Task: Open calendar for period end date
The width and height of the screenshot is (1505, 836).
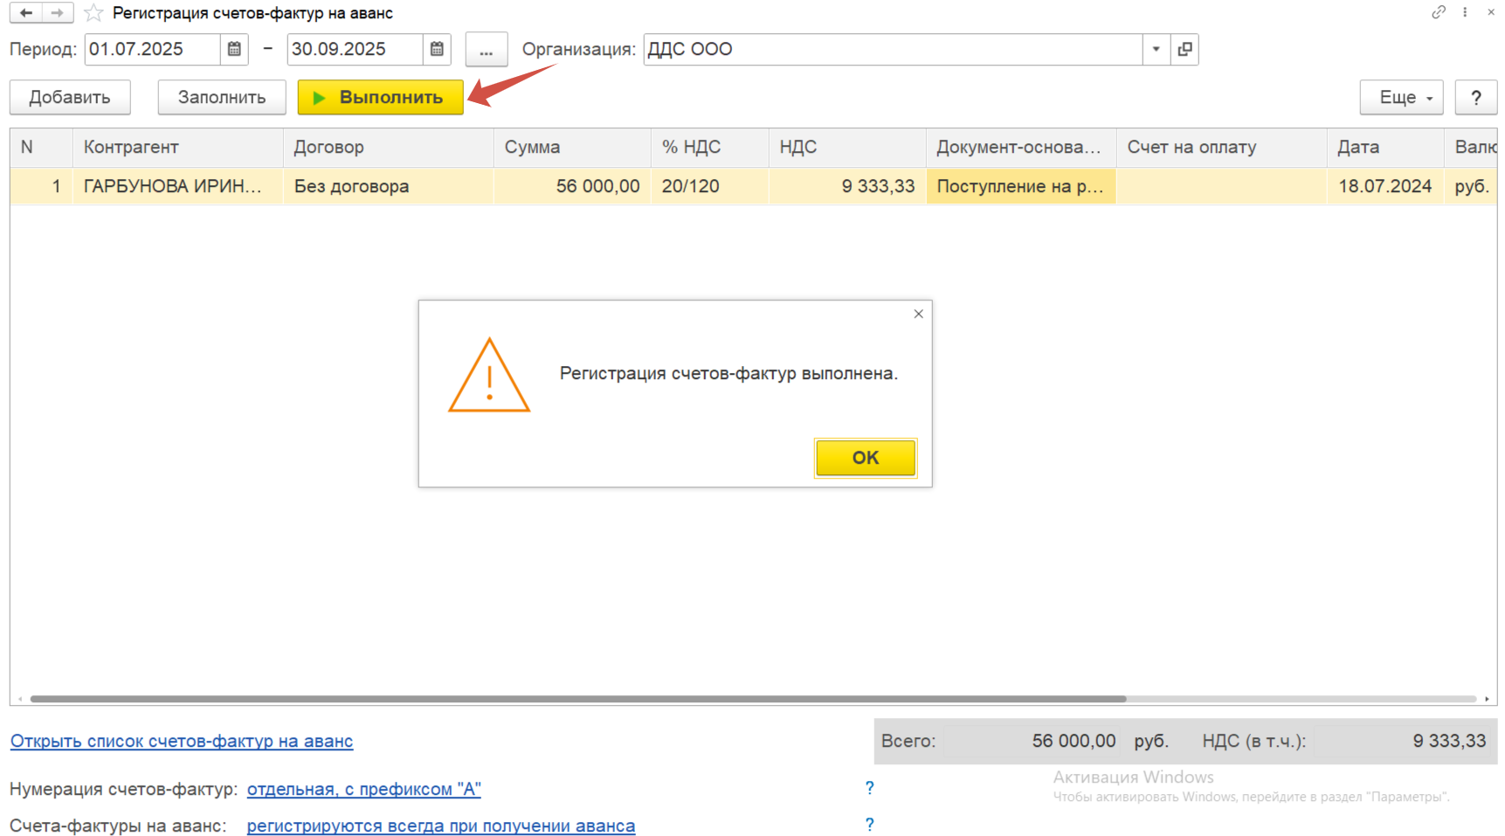Action: [437, 50]
